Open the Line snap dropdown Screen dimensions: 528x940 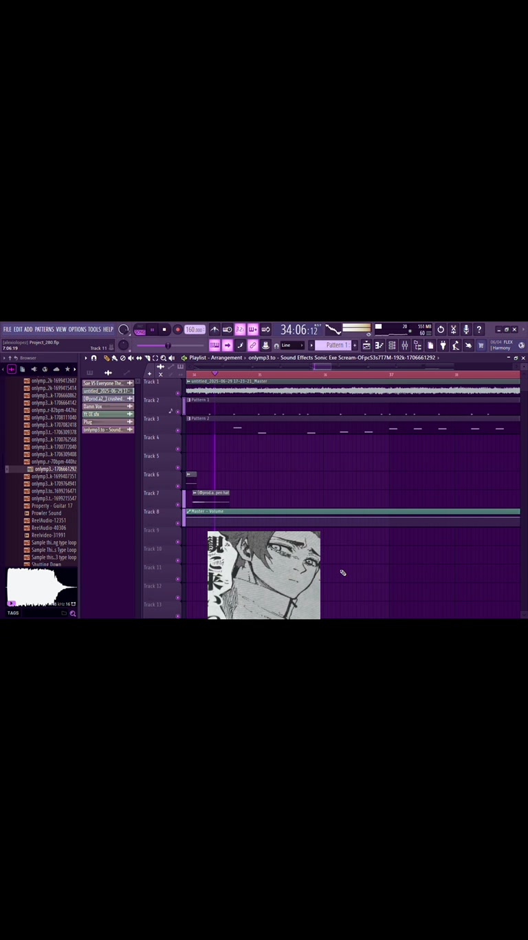(x=291, y=345)
